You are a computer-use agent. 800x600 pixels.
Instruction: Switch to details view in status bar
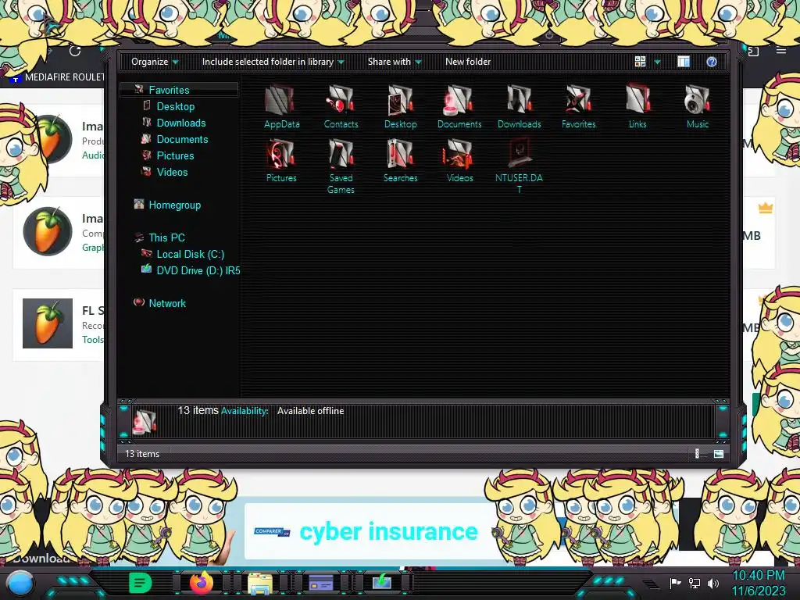click(x=697, y=454)
